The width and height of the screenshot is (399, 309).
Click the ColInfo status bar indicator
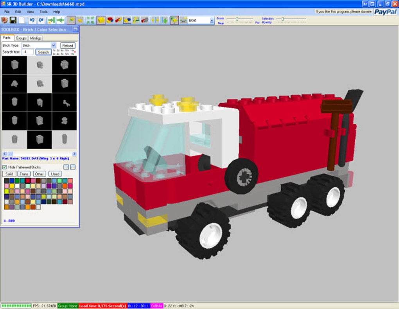pyautogui.click(x=156, y=306)
